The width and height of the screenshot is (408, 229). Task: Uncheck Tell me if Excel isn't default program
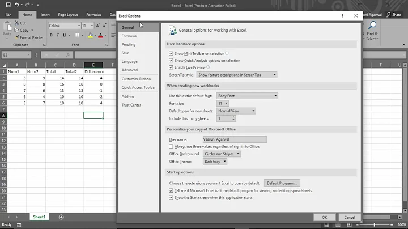click(171, 190)
